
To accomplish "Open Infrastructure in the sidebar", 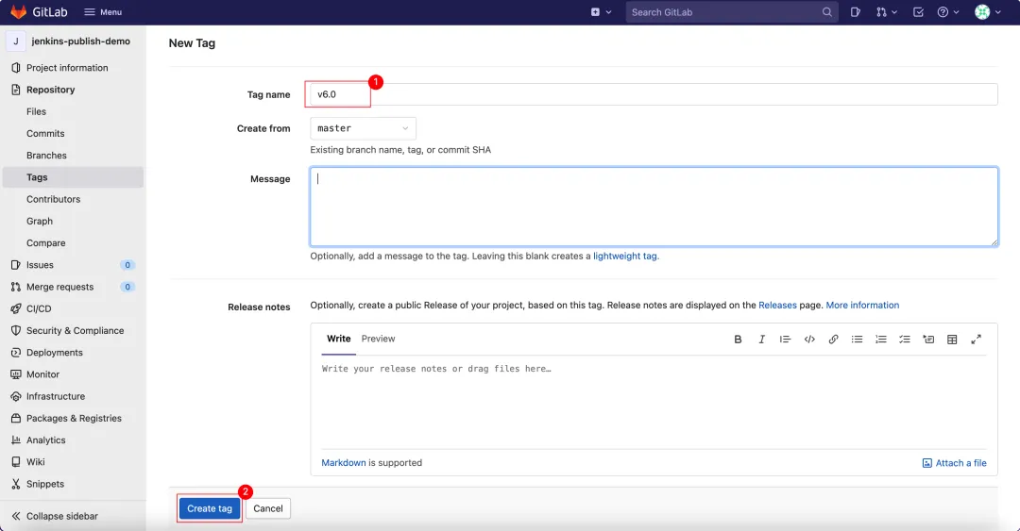I will tap(56, 396).
